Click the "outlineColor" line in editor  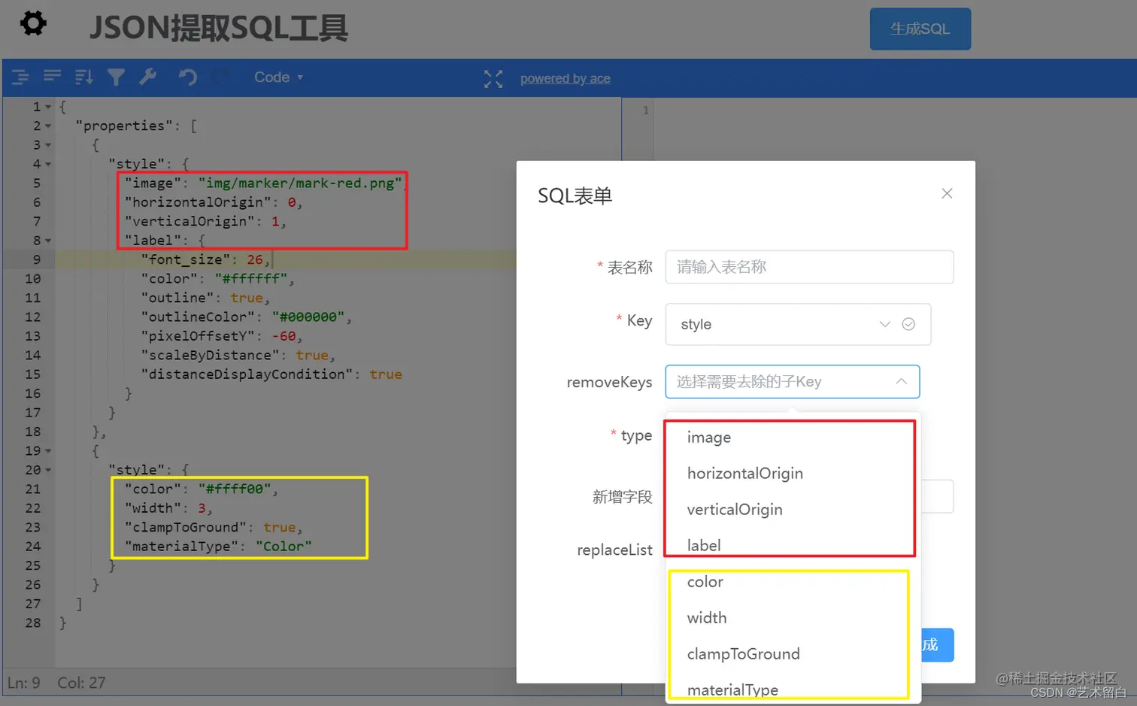click(x=246, y=317)
